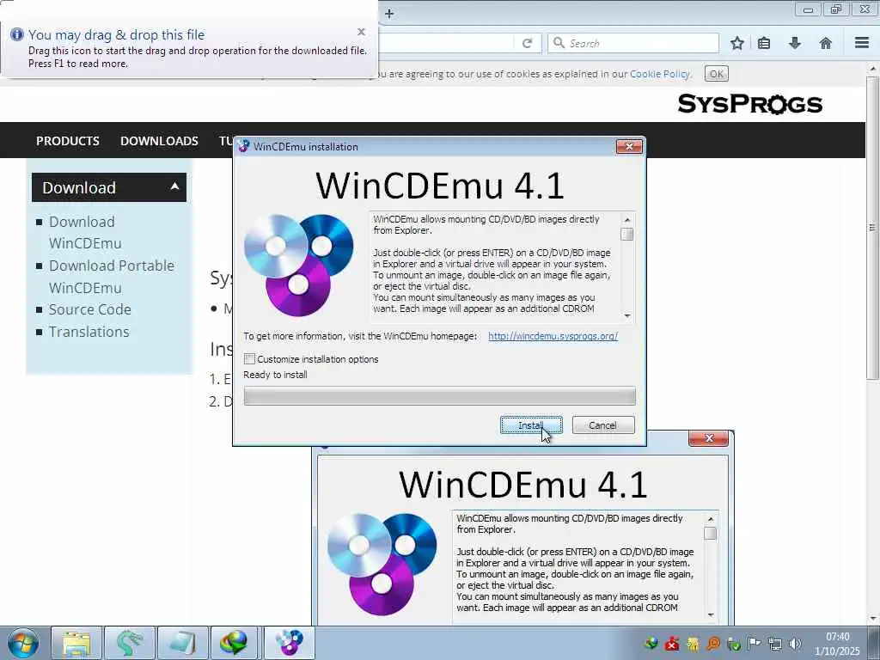Open the browser Downloads arrow
The width and height of the screenshot is (880, 660).
coord(795,43)
